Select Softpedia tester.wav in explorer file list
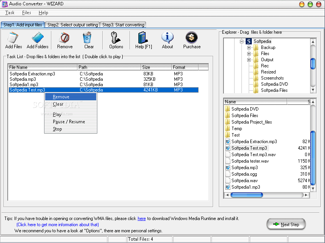 pyautogui.click(x=247, y=161)
